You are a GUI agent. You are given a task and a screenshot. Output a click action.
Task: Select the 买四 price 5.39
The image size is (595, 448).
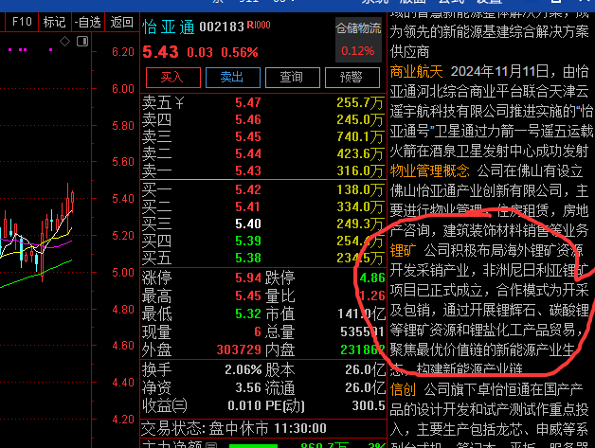coord(248,241)
